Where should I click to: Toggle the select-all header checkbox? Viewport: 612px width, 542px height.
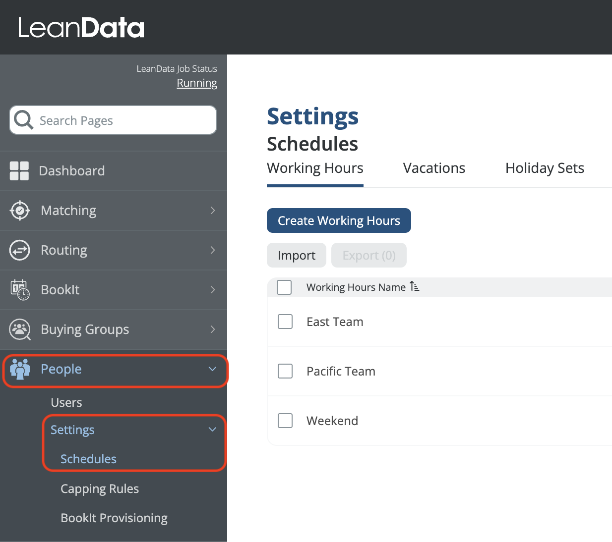point(284,287)
